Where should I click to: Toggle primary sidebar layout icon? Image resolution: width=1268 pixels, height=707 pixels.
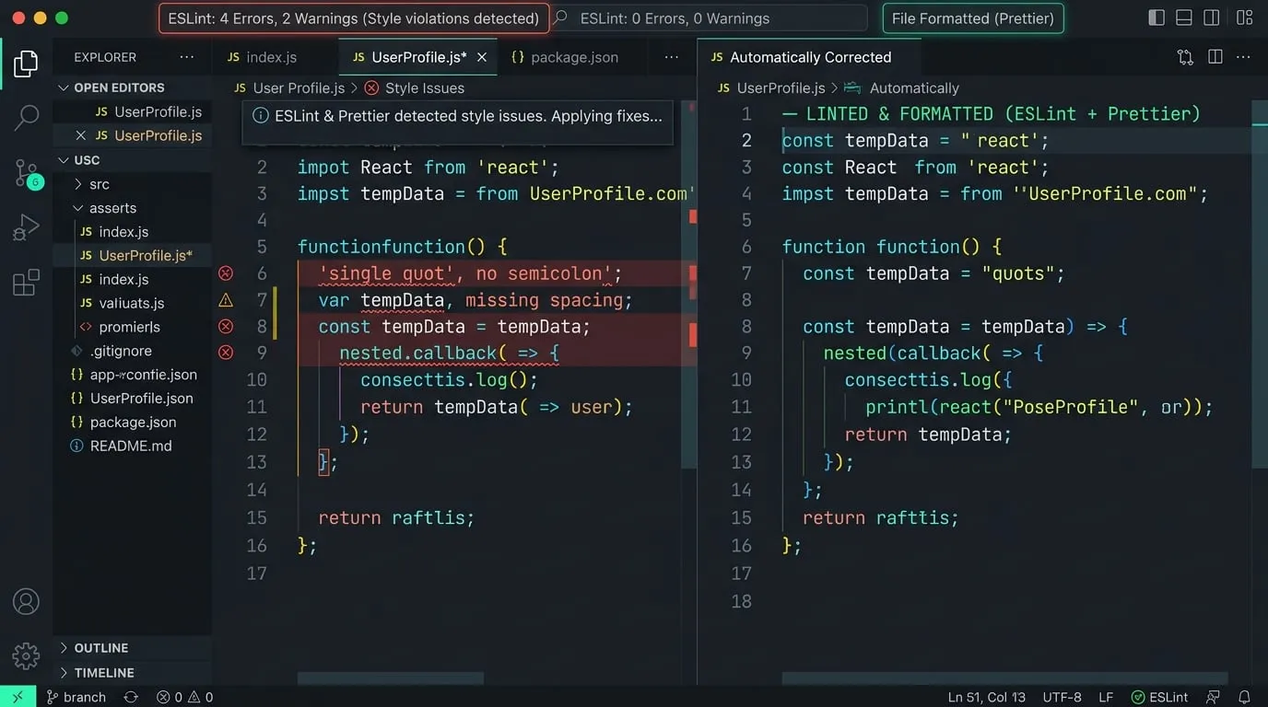tap(1156, 17)
